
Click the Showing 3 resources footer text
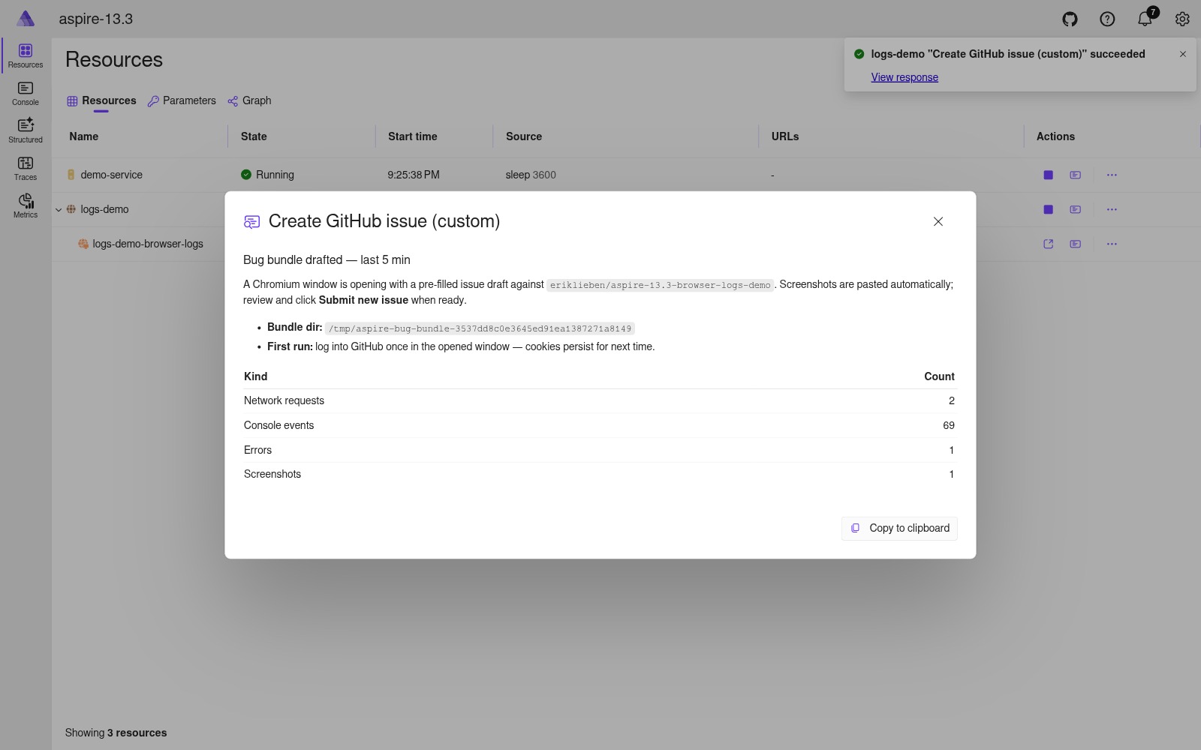coord(116,733)
